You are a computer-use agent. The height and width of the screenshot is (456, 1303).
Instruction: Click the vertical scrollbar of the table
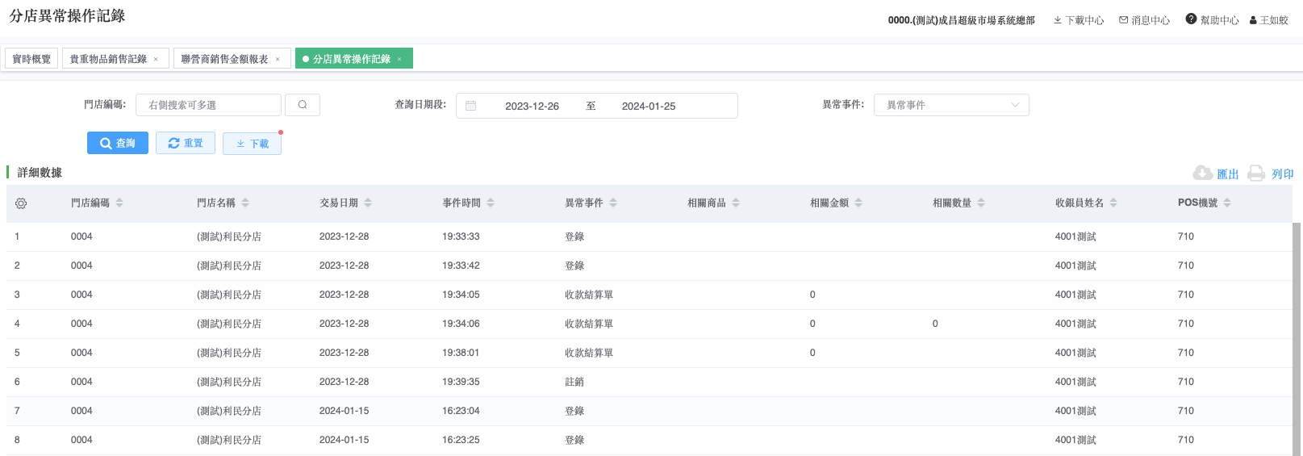point(1297,339)
